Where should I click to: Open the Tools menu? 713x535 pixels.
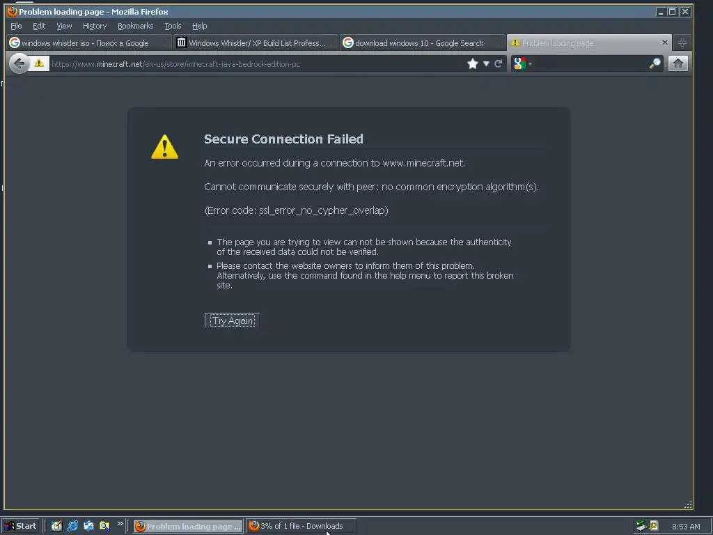pyautogui.click(x=173, y=26)
